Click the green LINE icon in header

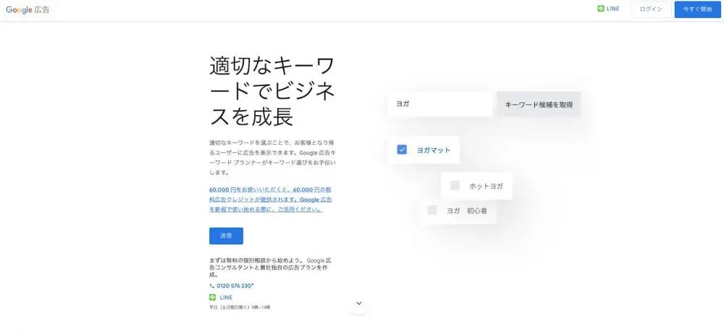(x=600, y=9)
